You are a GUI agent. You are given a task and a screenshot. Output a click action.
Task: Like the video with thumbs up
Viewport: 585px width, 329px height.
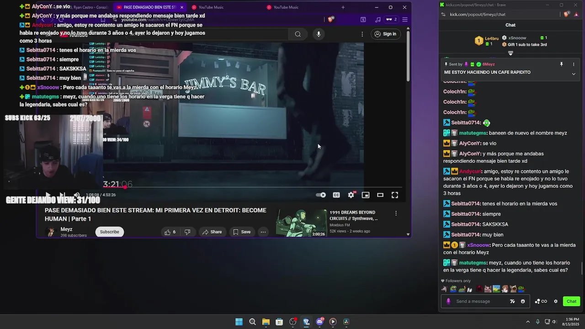pos(170,232)
